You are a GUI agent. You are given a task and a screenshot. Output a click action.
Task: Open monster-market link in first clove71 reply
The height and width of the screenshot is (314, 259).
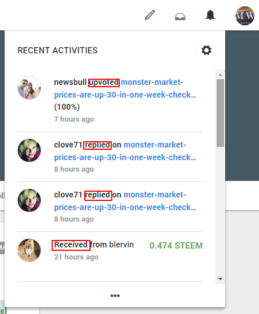125,151
